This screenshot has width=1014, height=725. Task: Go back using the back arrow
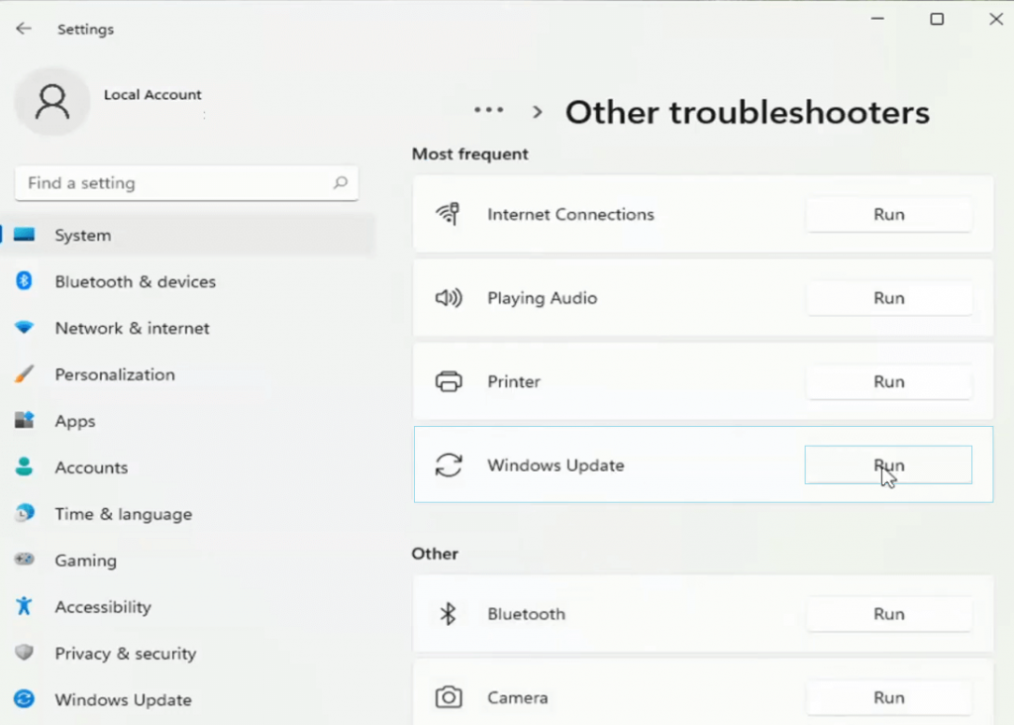(24, 29)
